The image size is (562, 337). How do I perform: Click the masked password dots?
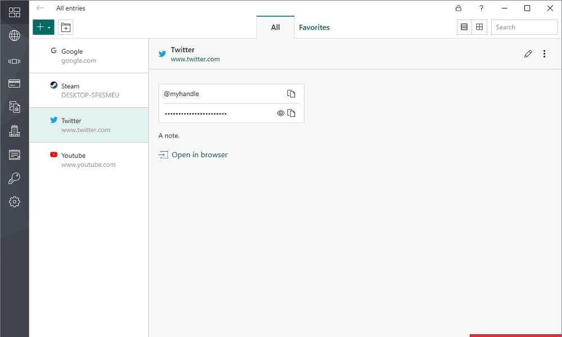[x=196, y=114]
